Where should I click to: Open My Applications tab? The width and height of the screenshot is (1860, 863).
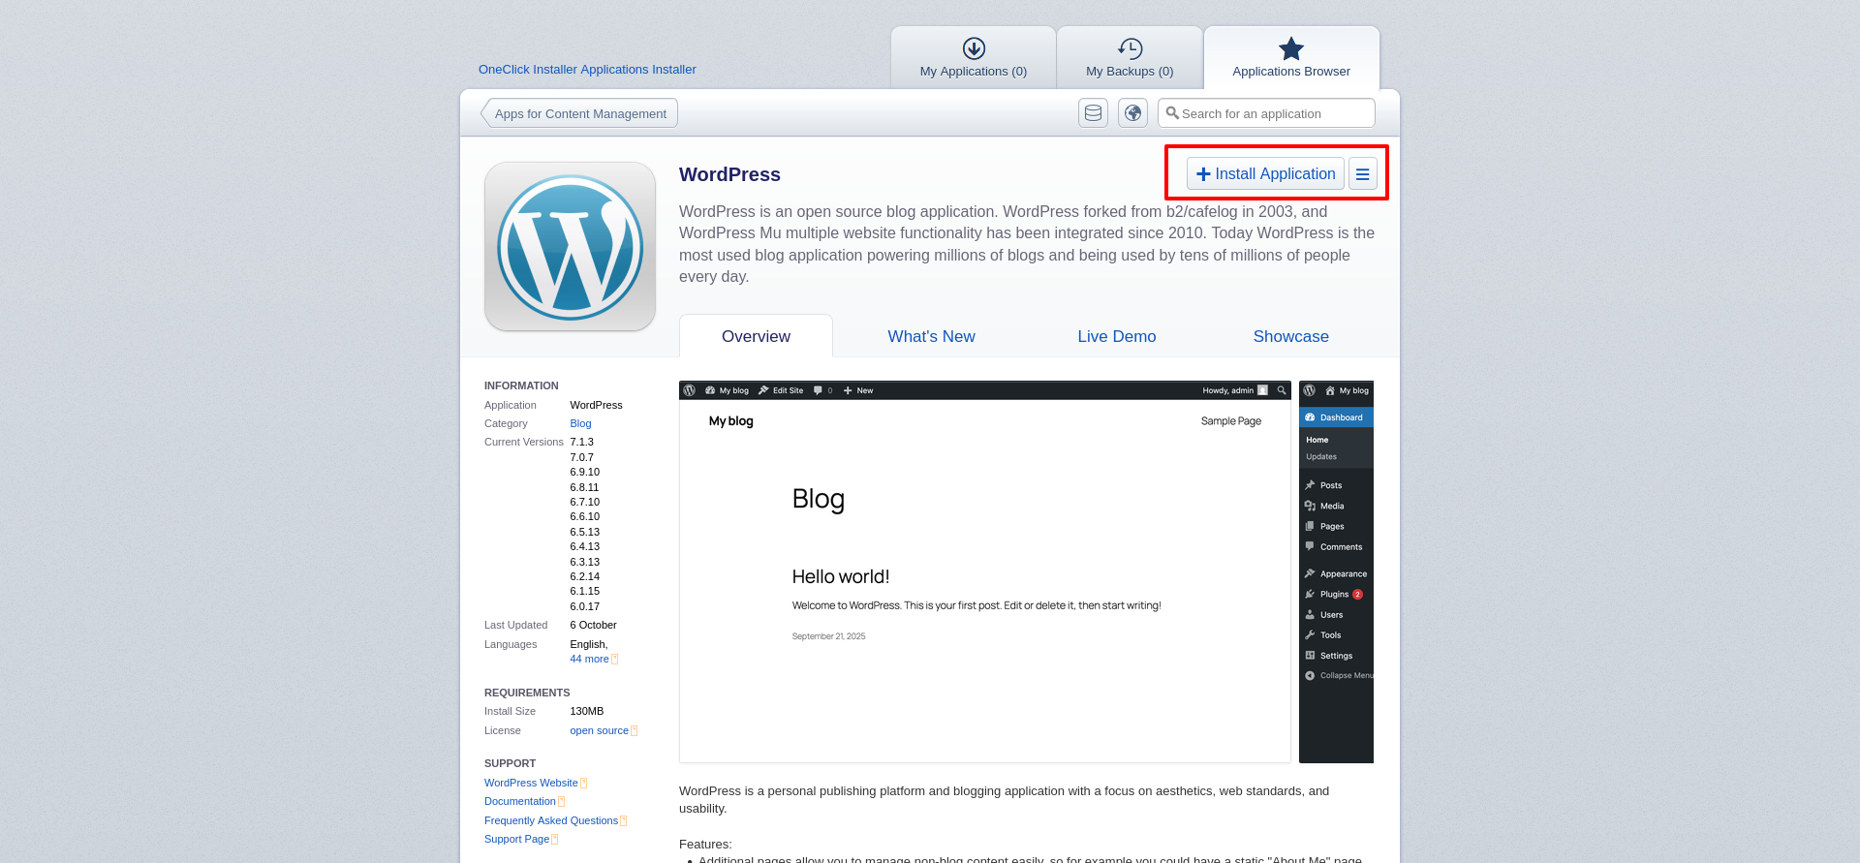(x=974, y=58)
